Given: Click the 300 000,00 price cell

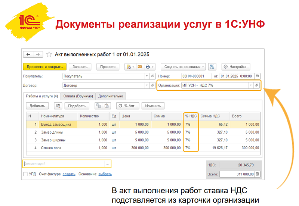Looking at the screenshot, I should (135, 148).
